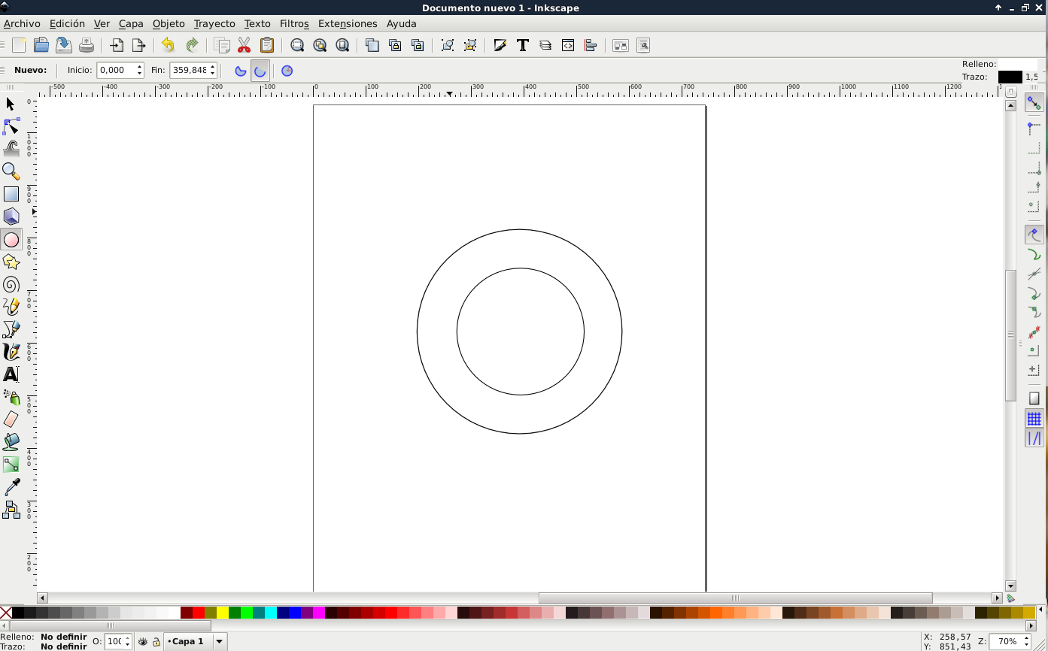Select the Node editing tool
This screenshot has width=1048, height=651.
(11, 126)
